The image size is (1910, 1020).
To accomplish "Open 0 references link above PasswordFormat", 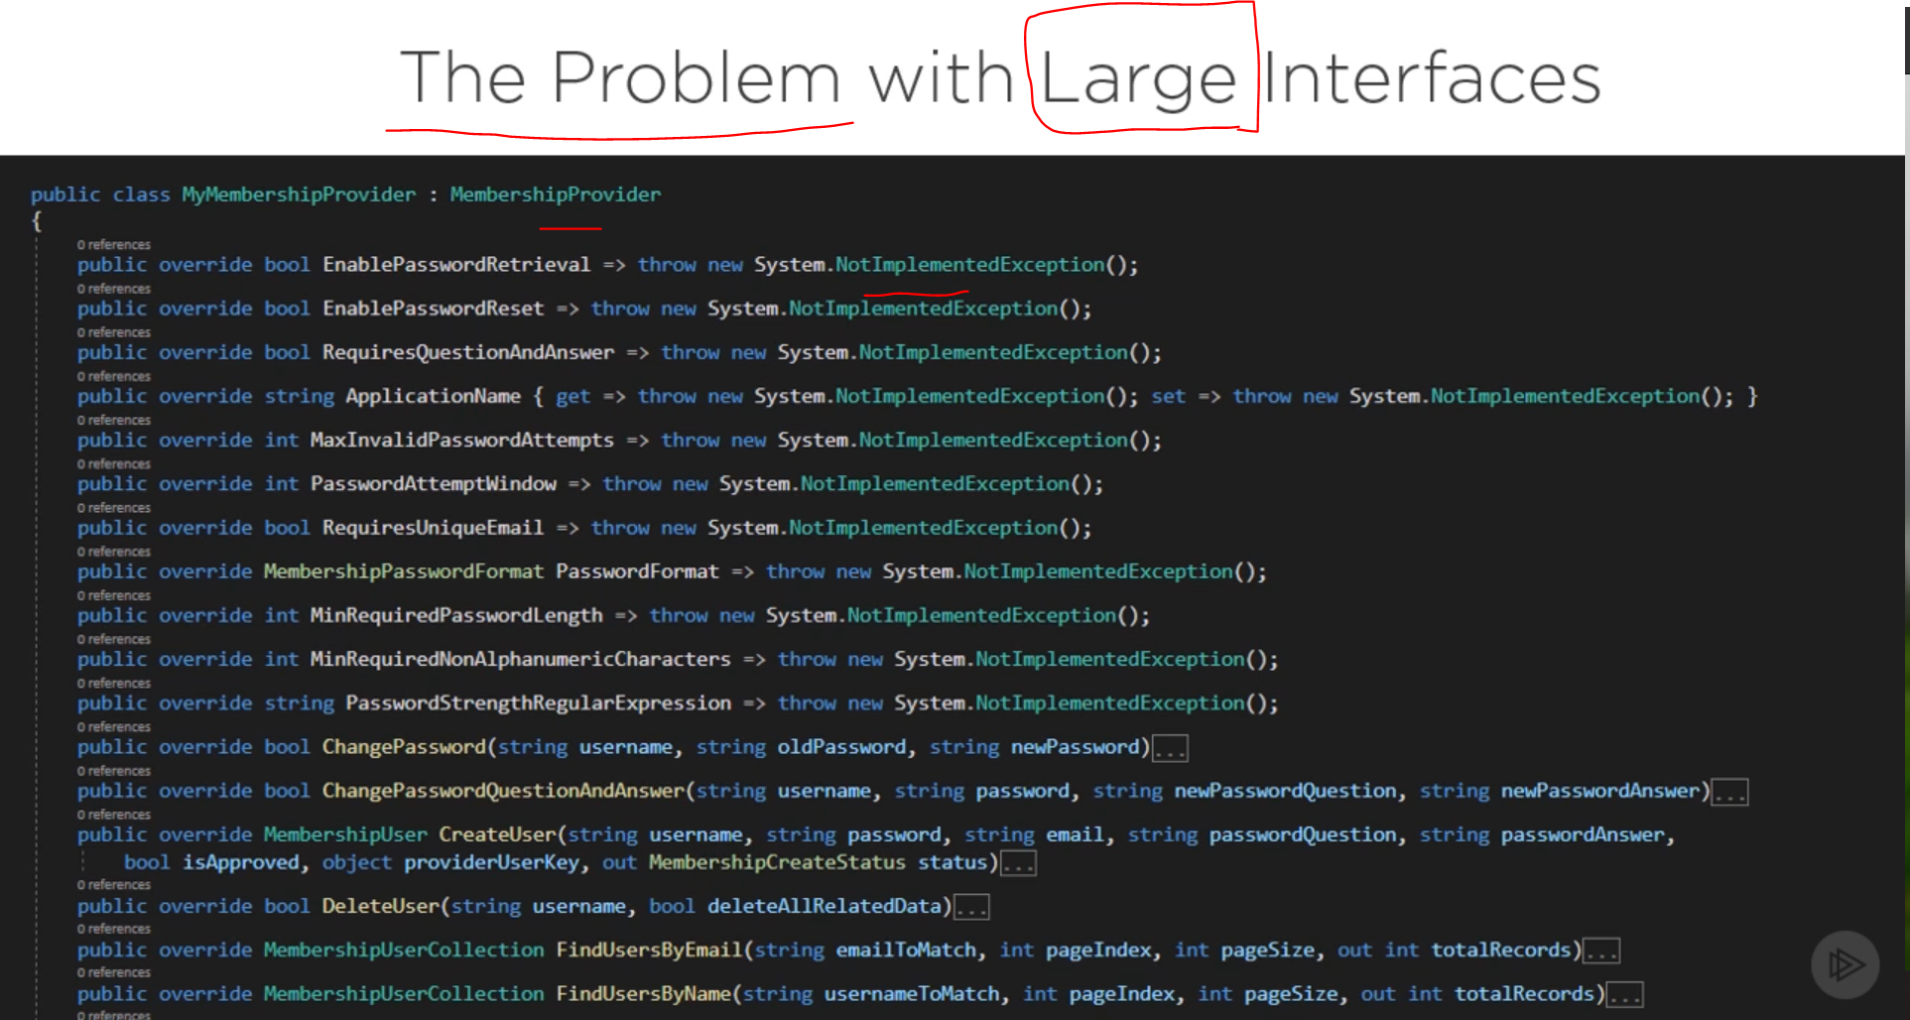I will point(114,551).
